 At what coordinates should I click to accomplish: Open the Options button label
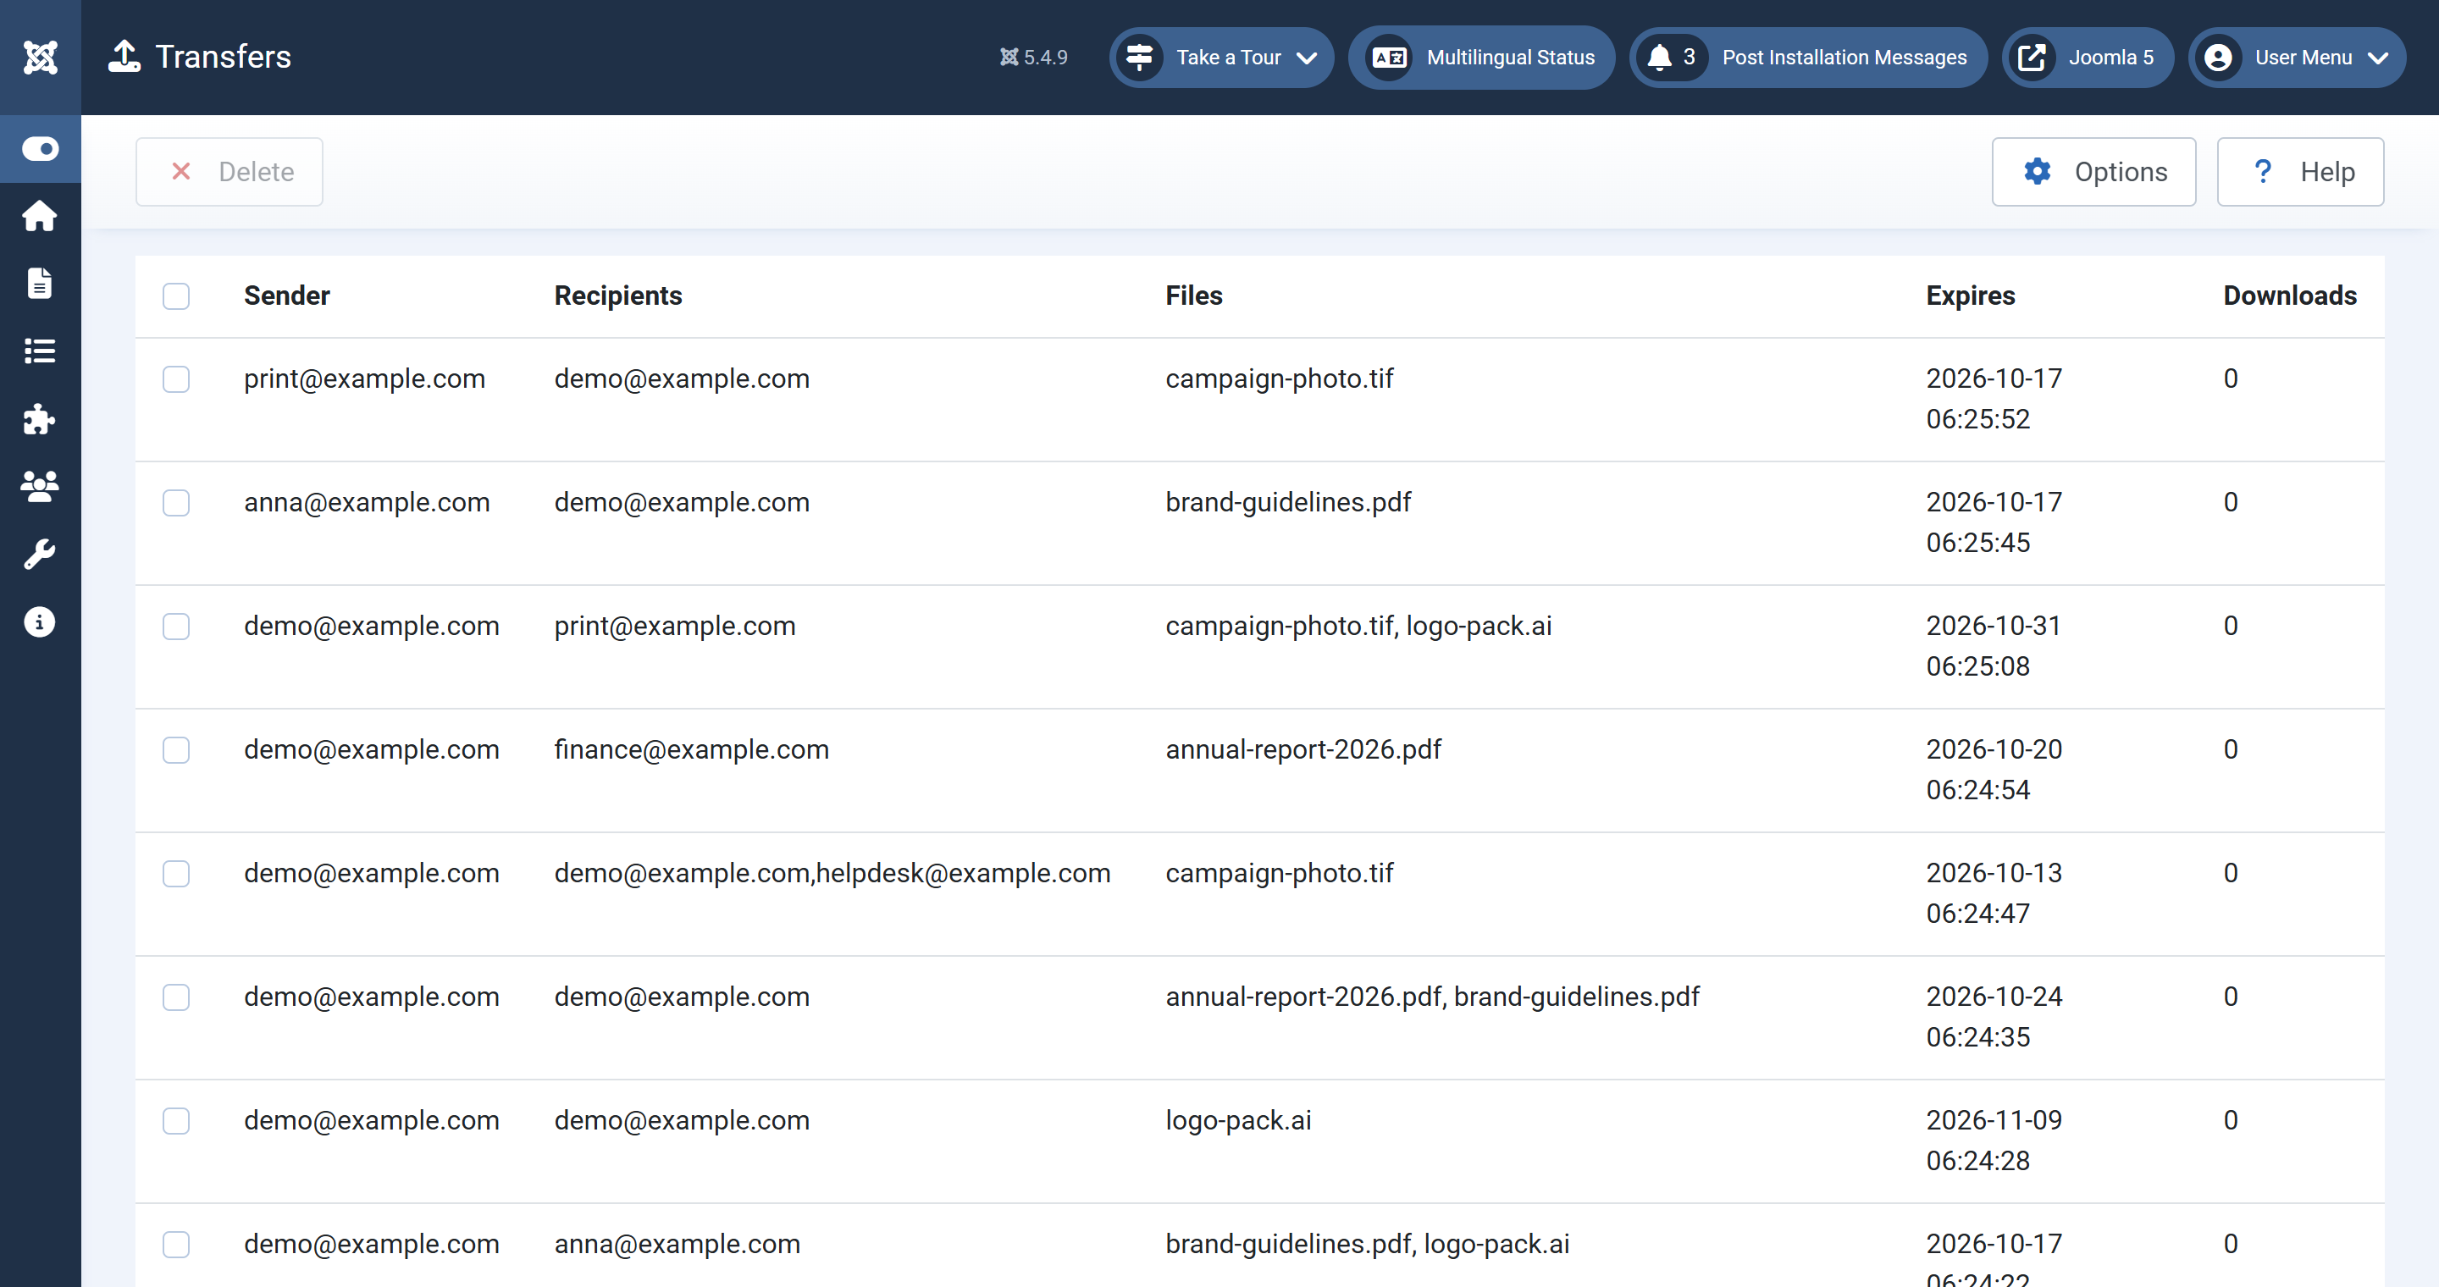2121,171
